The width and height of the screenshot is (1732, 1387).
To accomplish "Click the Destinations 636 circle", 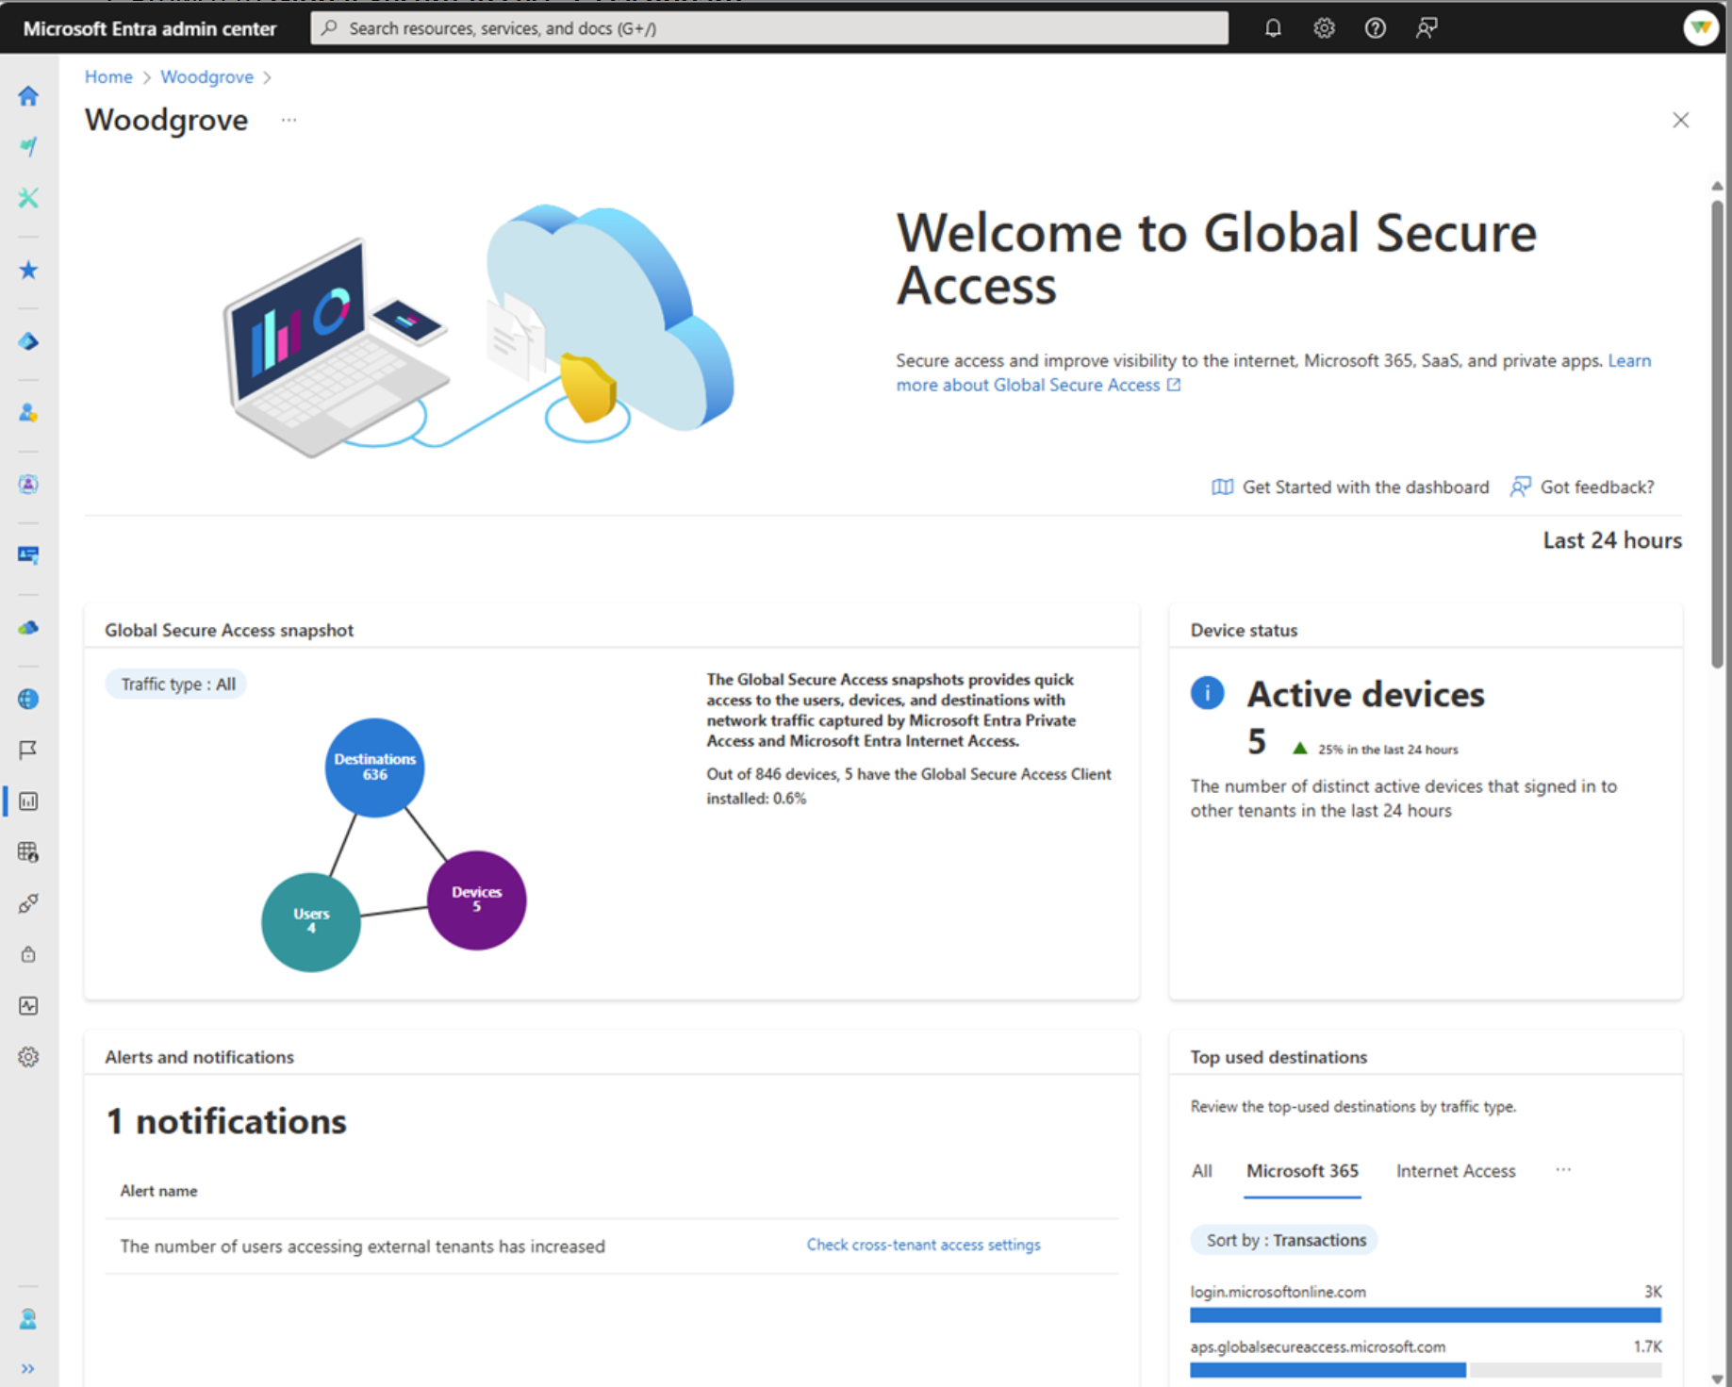I will pyautogui.click(x=374, y=768).
